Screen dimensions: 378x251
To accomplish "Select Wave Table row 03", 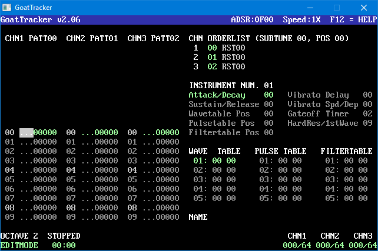I will point(214,179).
